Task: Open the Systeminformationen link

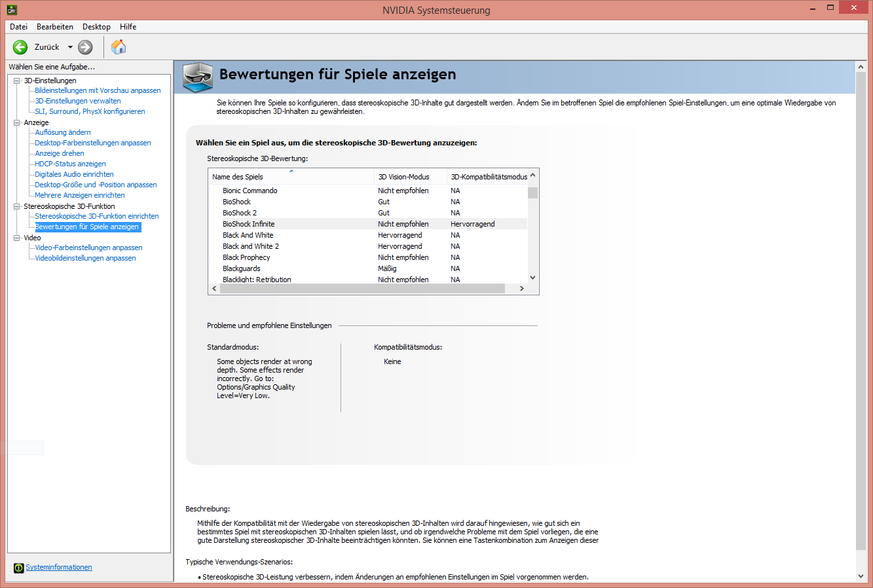Action: pos(59,567)
